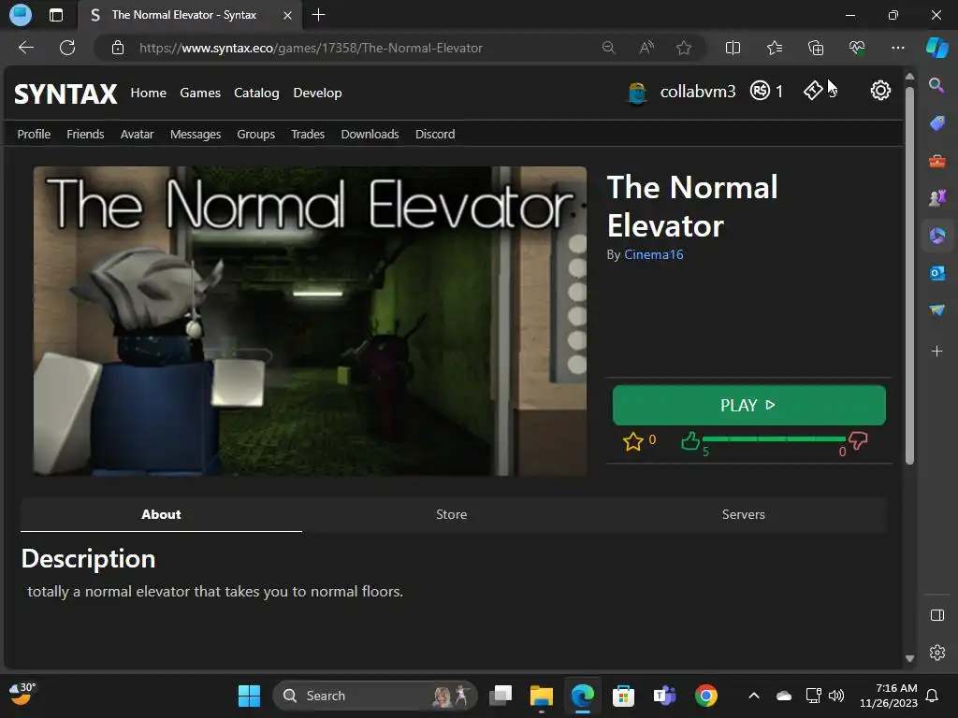Screen dimensions: 958x718
Task: Visit creator Cinema16's profile
Action: coord(654,254)
